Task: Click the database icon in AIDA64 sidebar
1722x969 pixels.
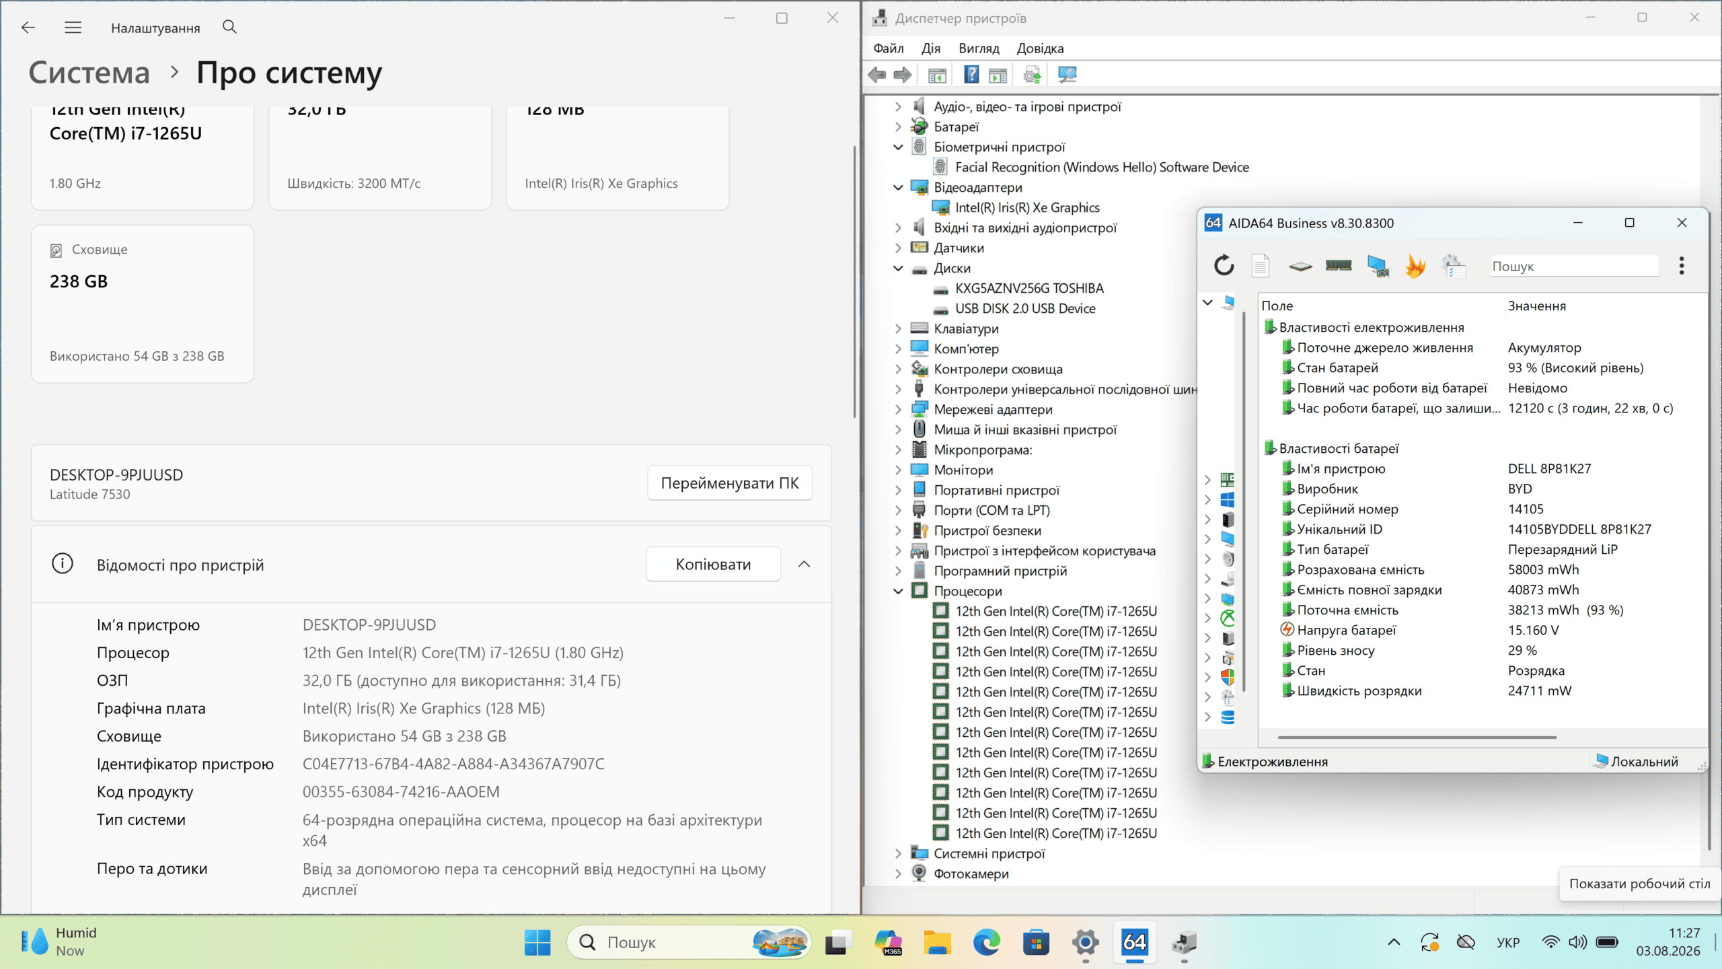Action: (x=1228, y=717)
